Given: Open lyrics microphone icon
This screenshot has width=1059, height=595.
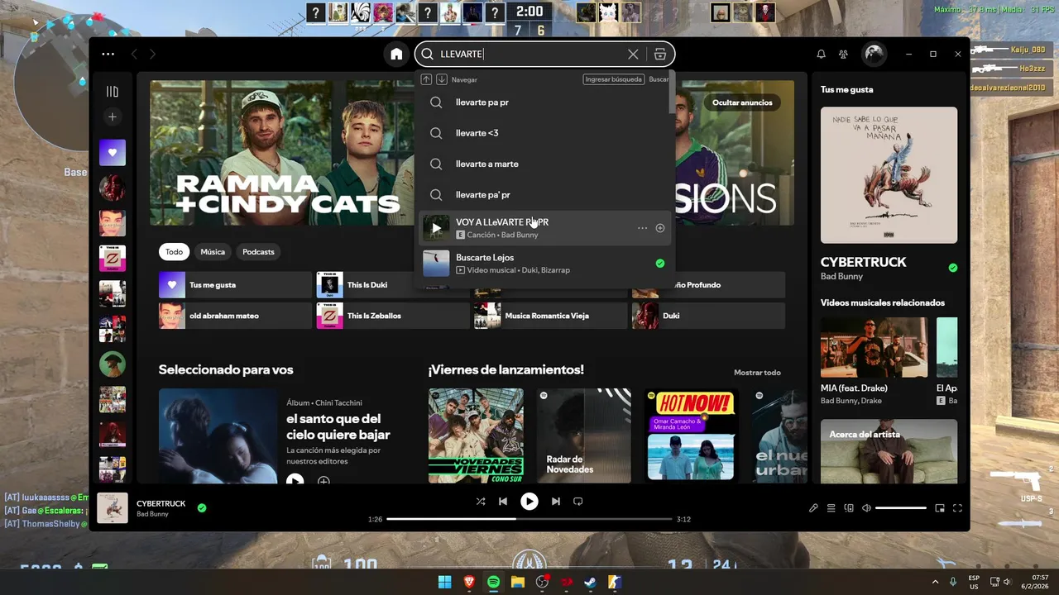Looking at the screenshot, I should tap(813, 508).
